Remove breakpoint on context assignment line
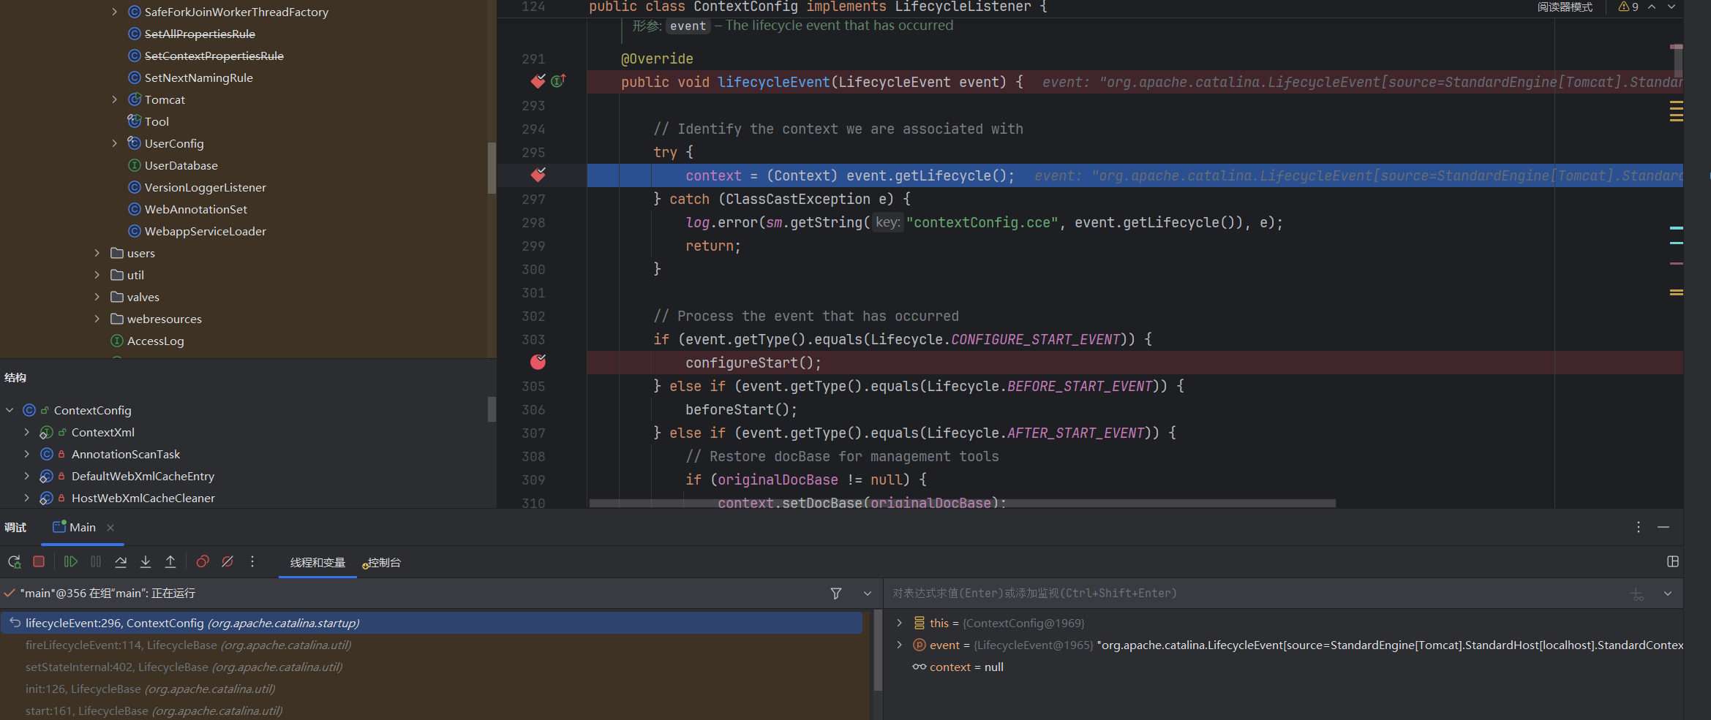 [538, 175]
